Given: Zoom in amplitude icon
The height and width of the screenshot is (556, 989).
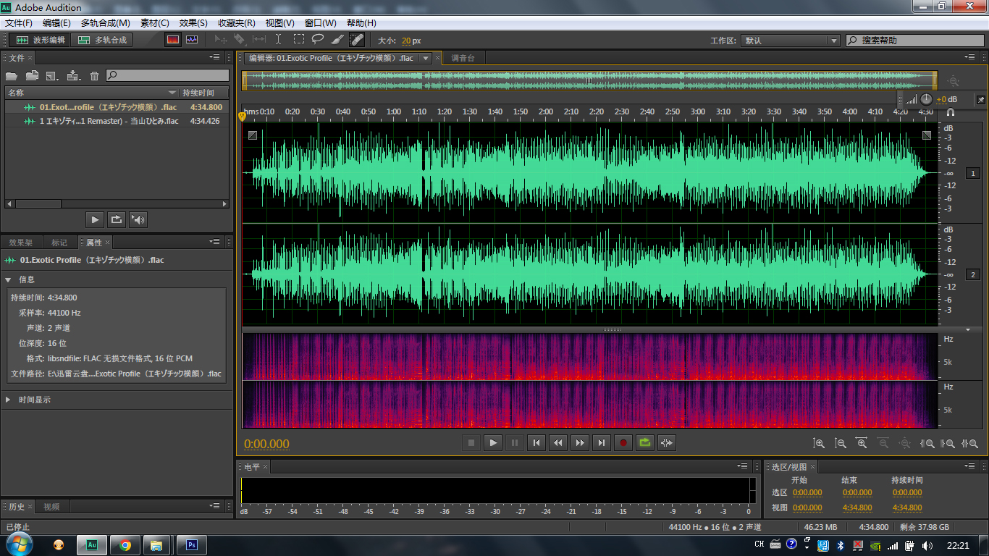Looking at the screenshot, I should click(819, 443).
